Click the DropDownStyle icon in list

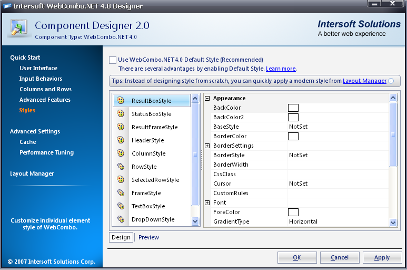(x=121, y=219)
